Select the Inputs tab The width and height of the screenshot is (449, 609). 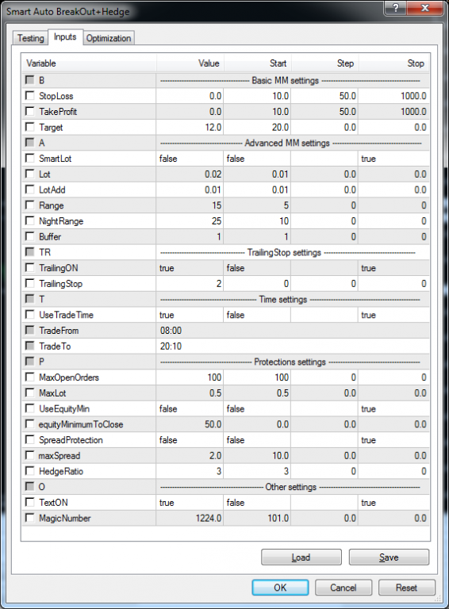(65, 37)
